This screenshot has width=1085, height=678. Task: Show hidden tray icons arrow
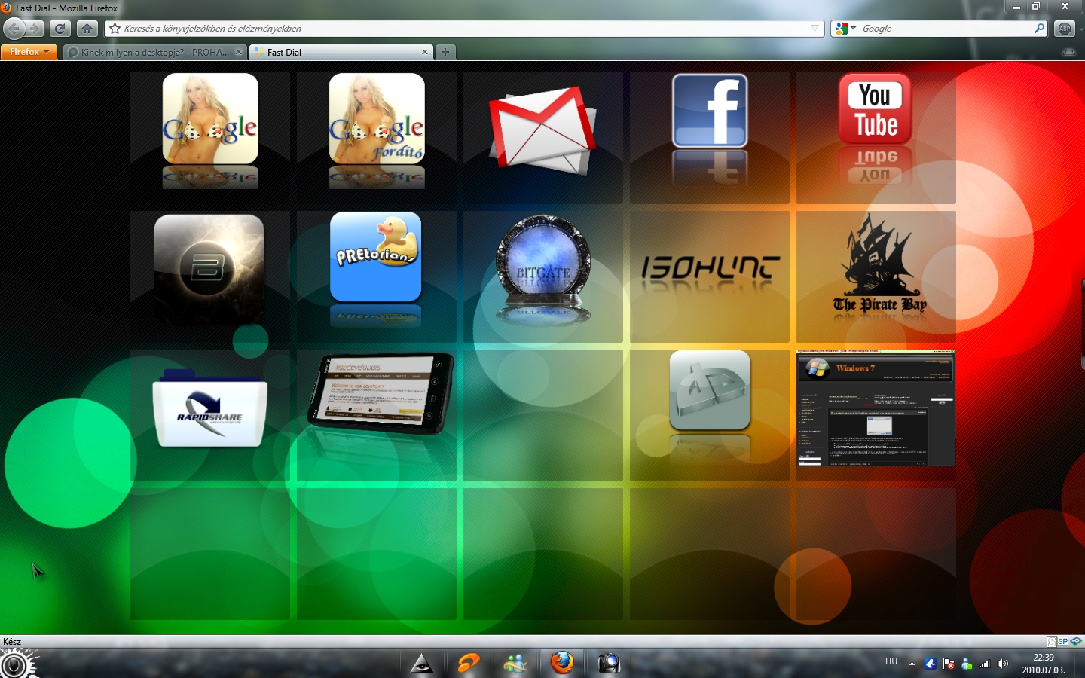912,664
